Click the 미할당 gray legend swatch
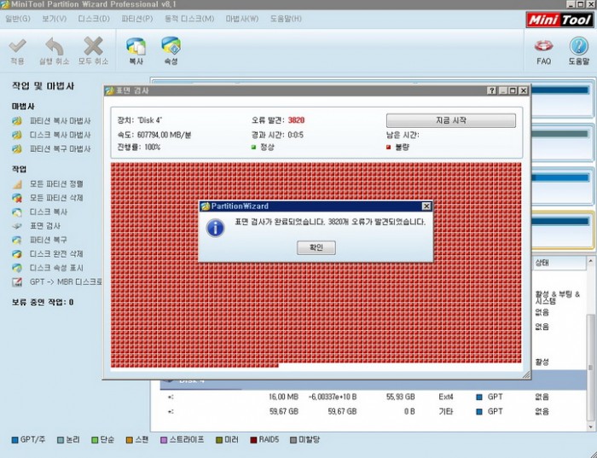Image resolution: width=597 pixels, height=458 pixels. coord(293,440)
